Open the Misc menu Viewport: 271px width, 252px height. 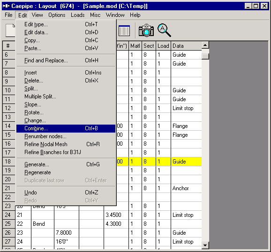[95, 15]
